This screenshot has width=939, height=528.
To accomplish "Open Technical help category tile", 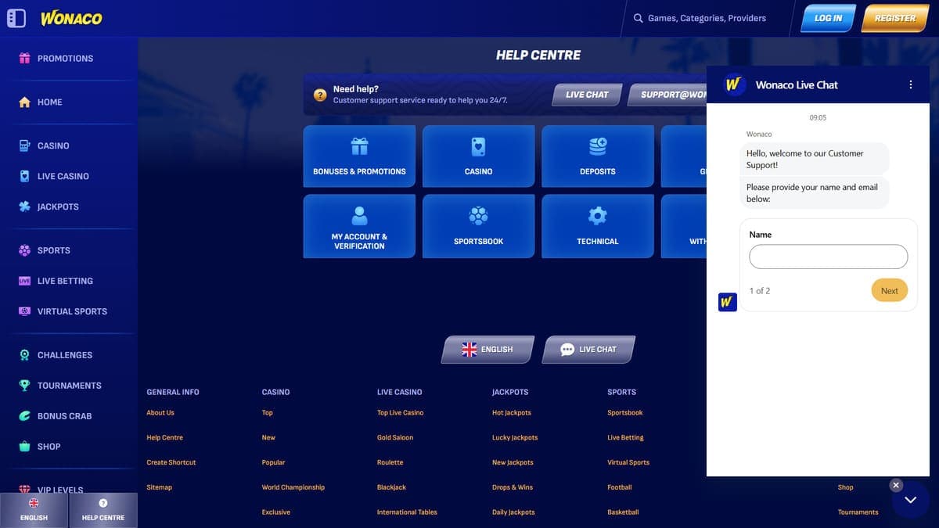I will (x=598, y=226).
